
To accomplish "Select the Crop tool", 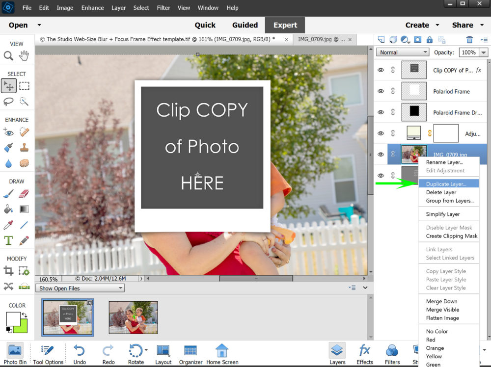I will tap(8, 271).
